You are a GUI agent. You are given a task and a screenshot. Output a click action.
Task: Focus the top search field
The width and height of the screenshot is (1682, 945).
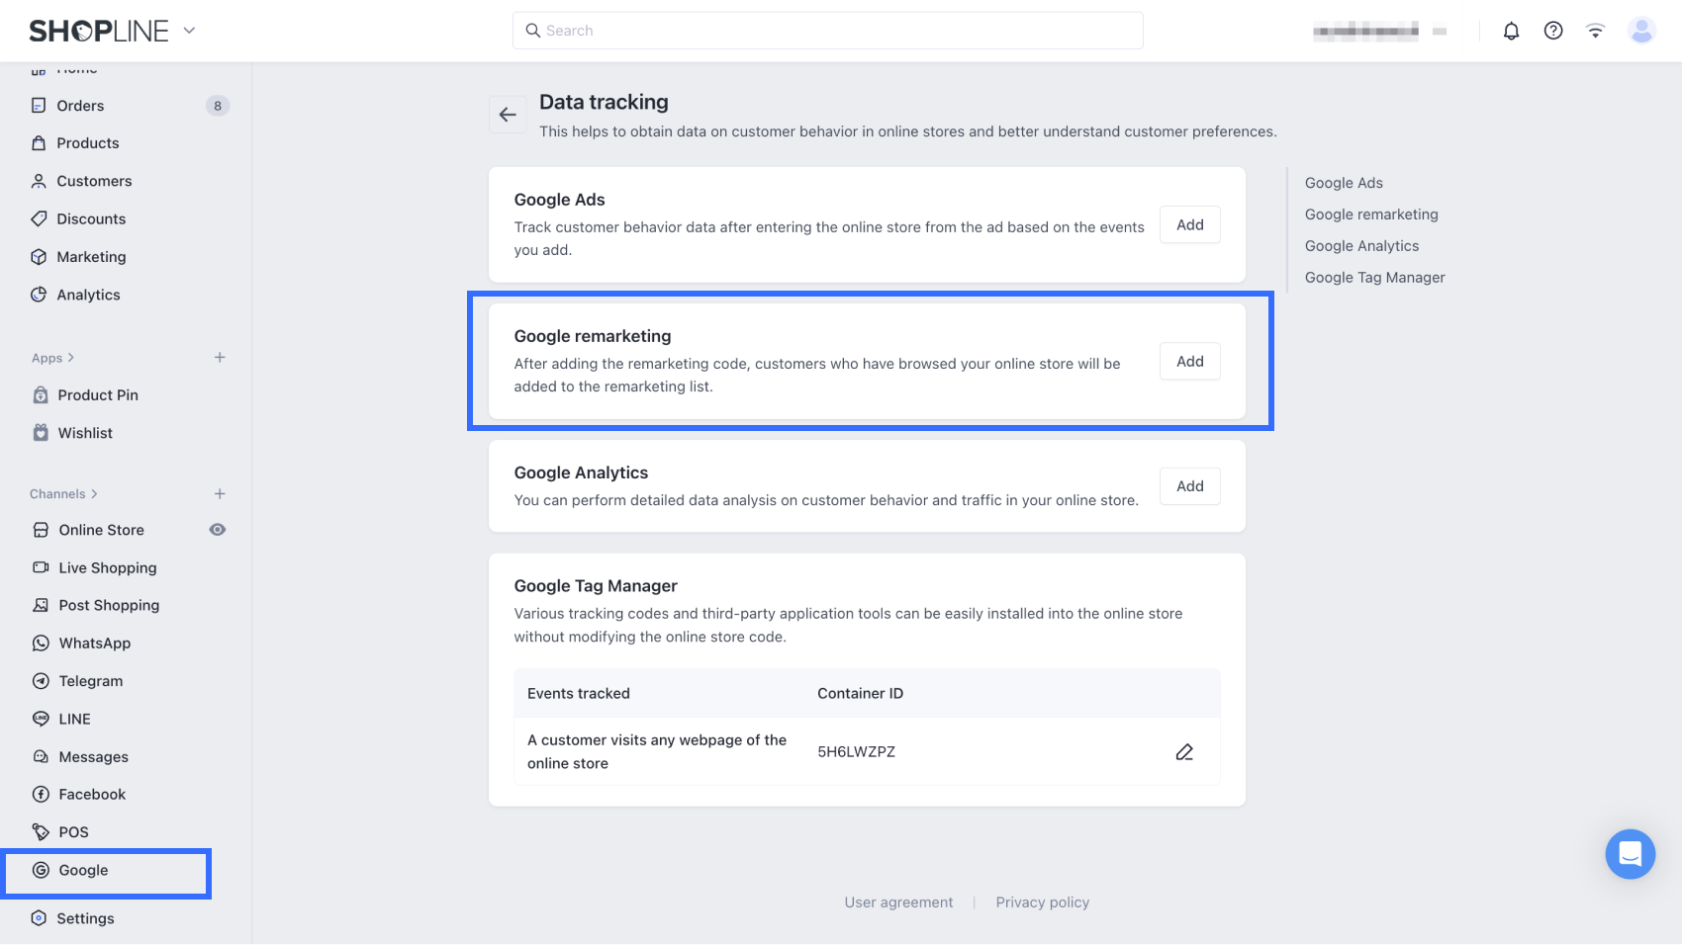click(827, 31)
